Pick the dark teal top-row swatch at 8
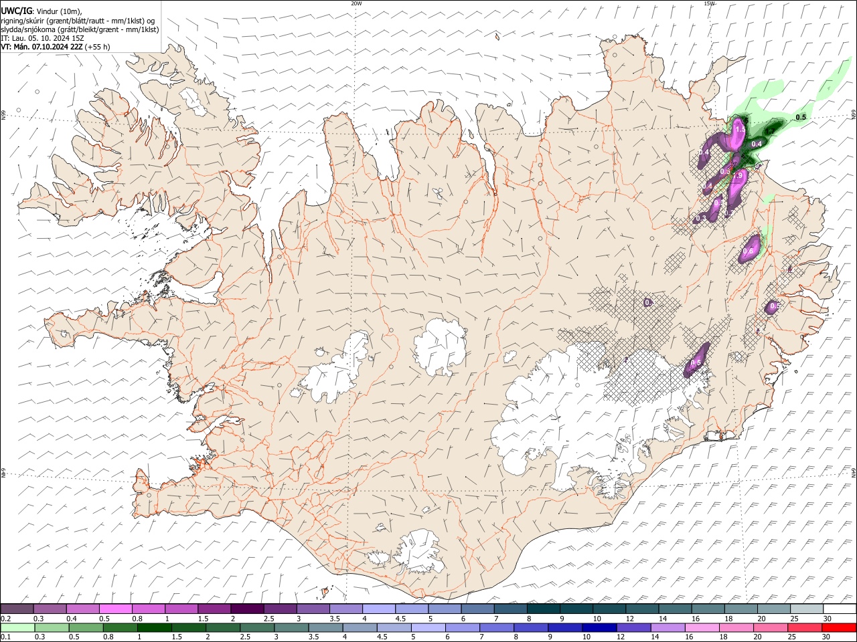The height and width of the screenshot is (642, 857). click(543, 609)
